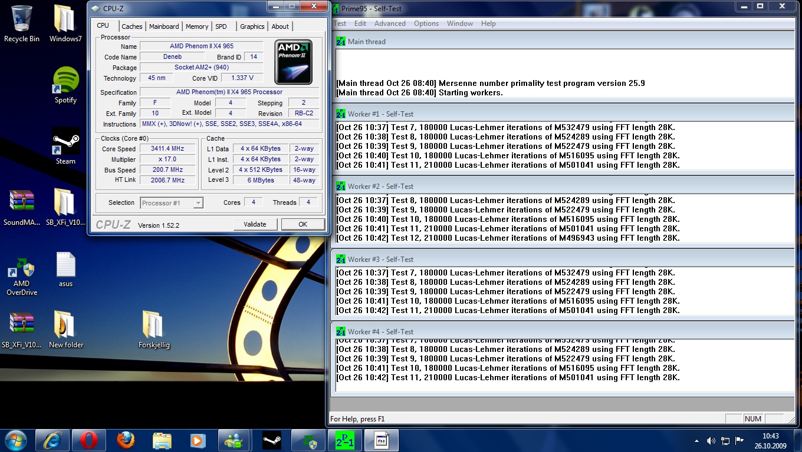Open the Edit menu in Prime95
This screenshot has width=802, height=452.
click(360, 24)
